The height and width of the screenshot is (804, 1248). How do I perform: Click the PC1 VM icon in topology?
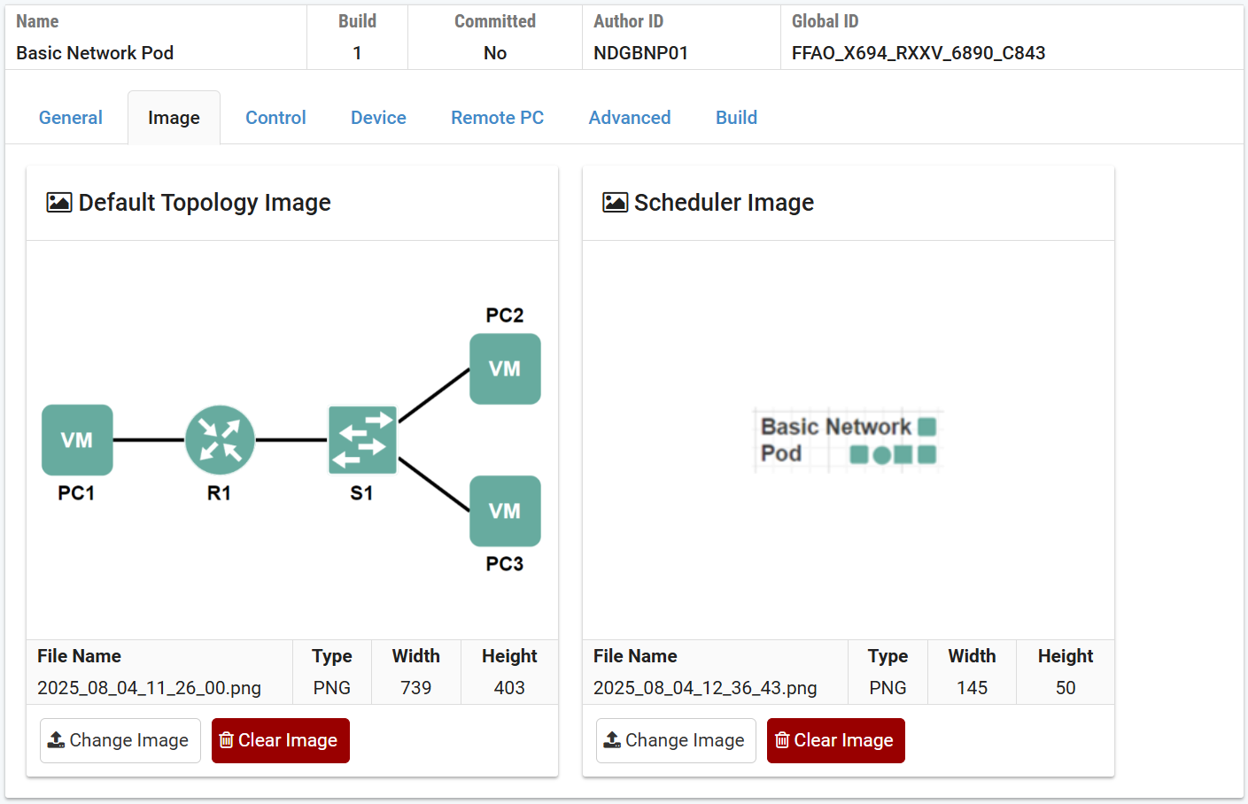click(77, 440)
